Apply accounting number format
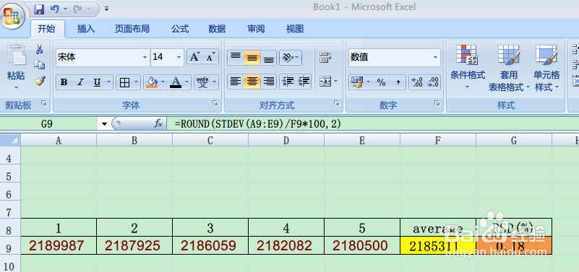 [357, 82]
